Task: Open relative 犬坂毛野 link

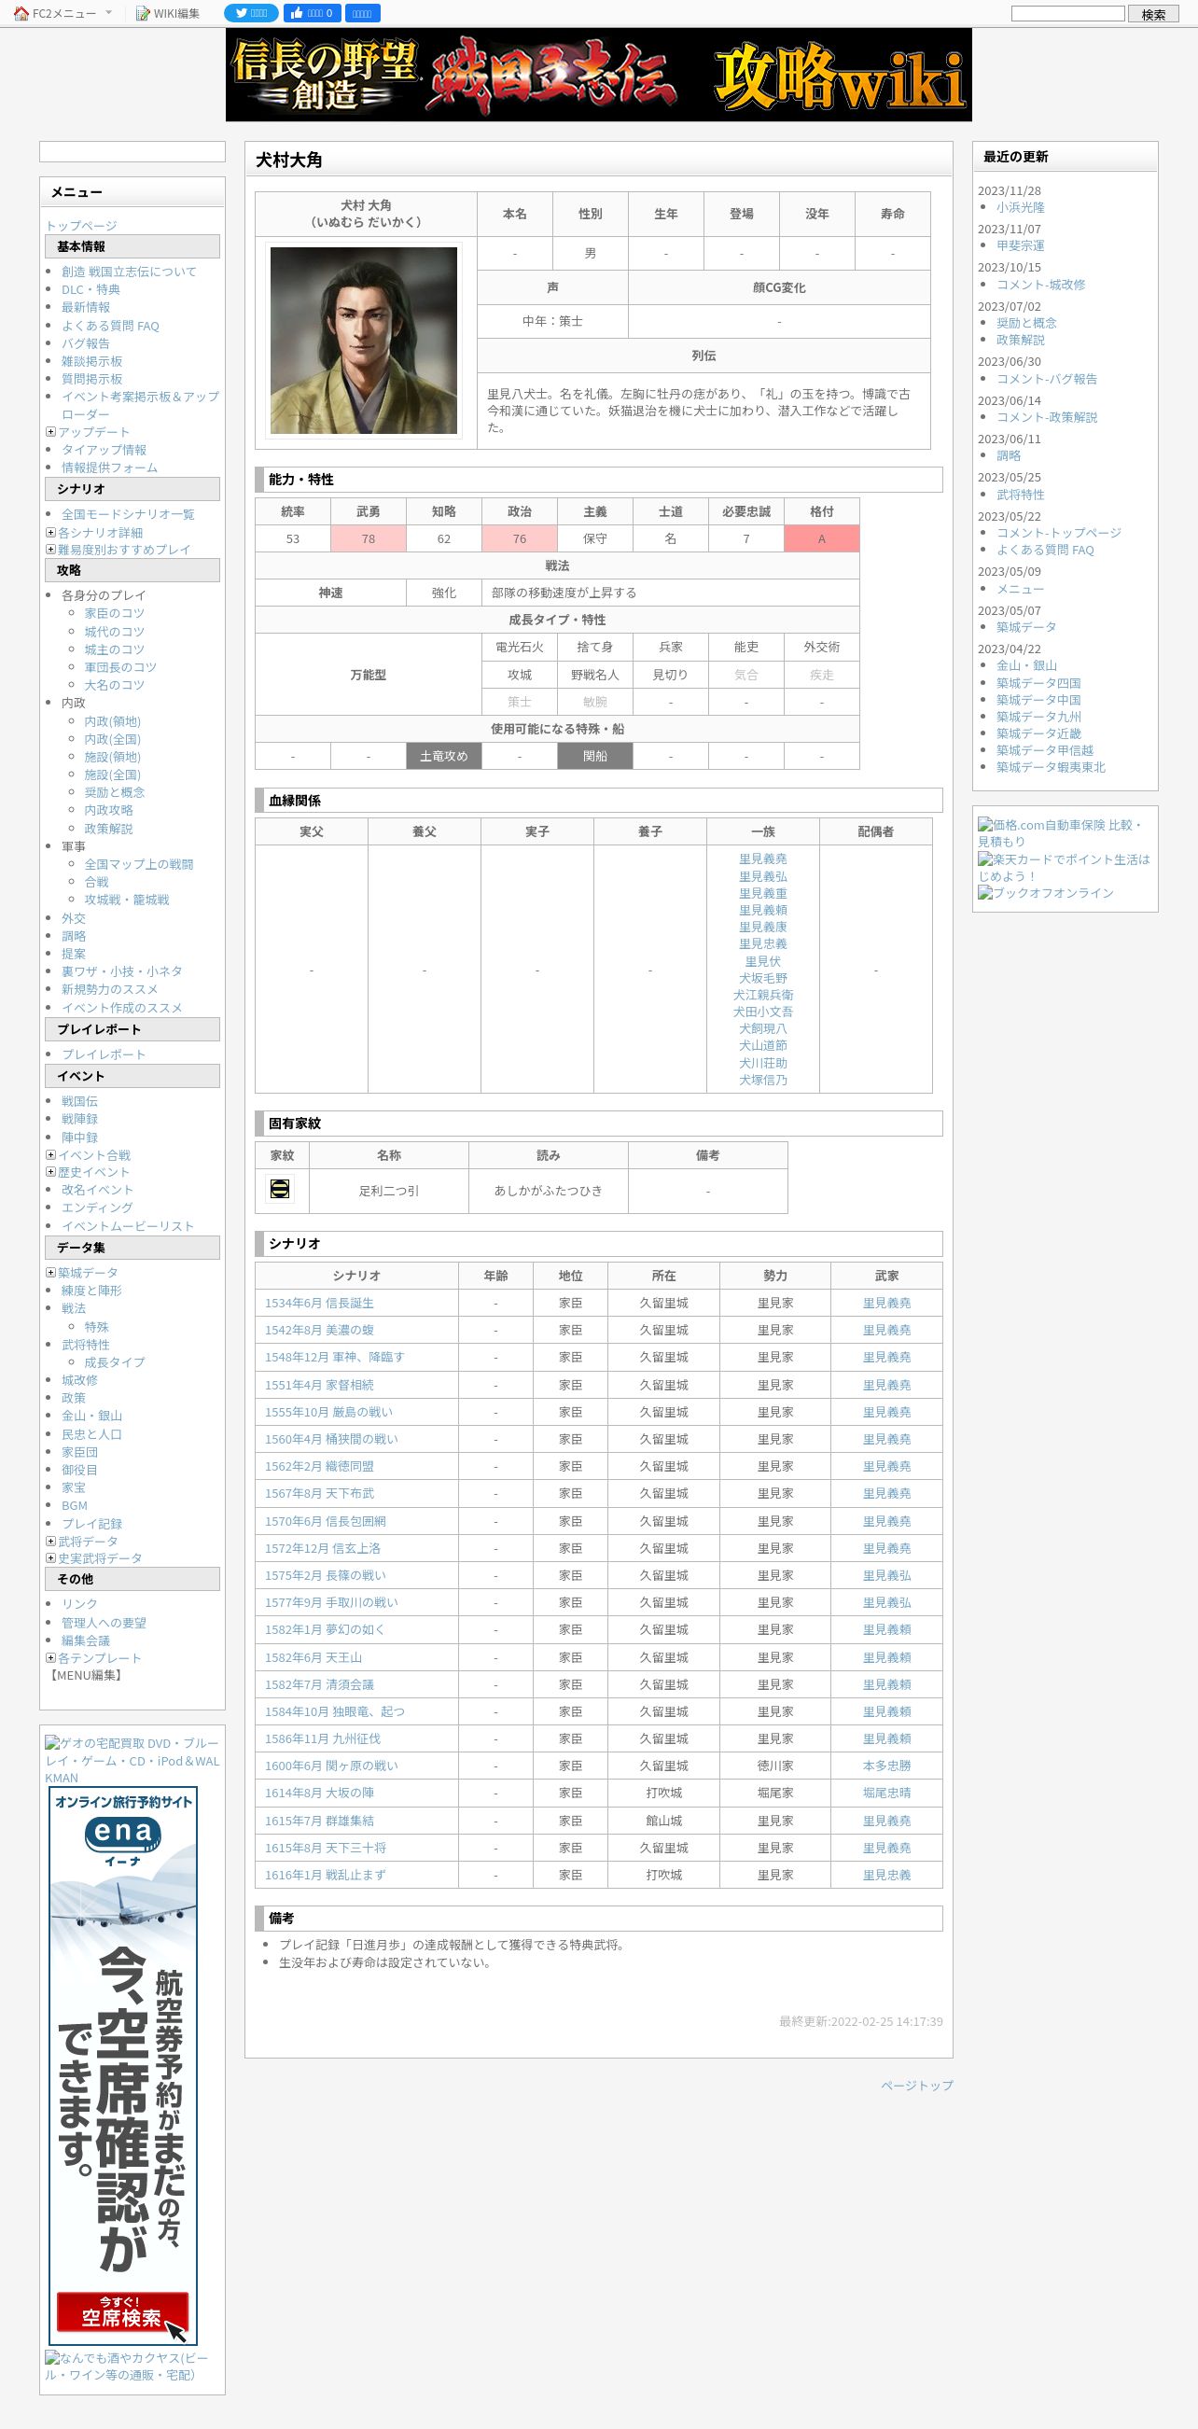Action: (x=762, y=979)
